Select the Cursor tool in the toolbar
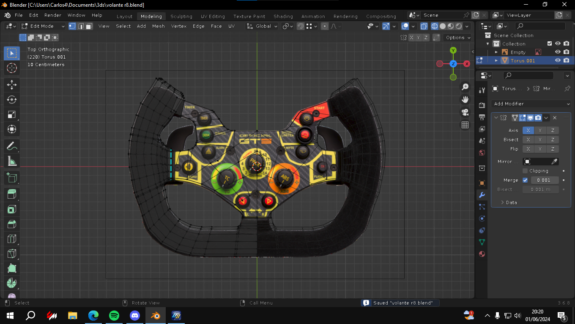Viewport: 575px width, 324px height. [12, 68]
